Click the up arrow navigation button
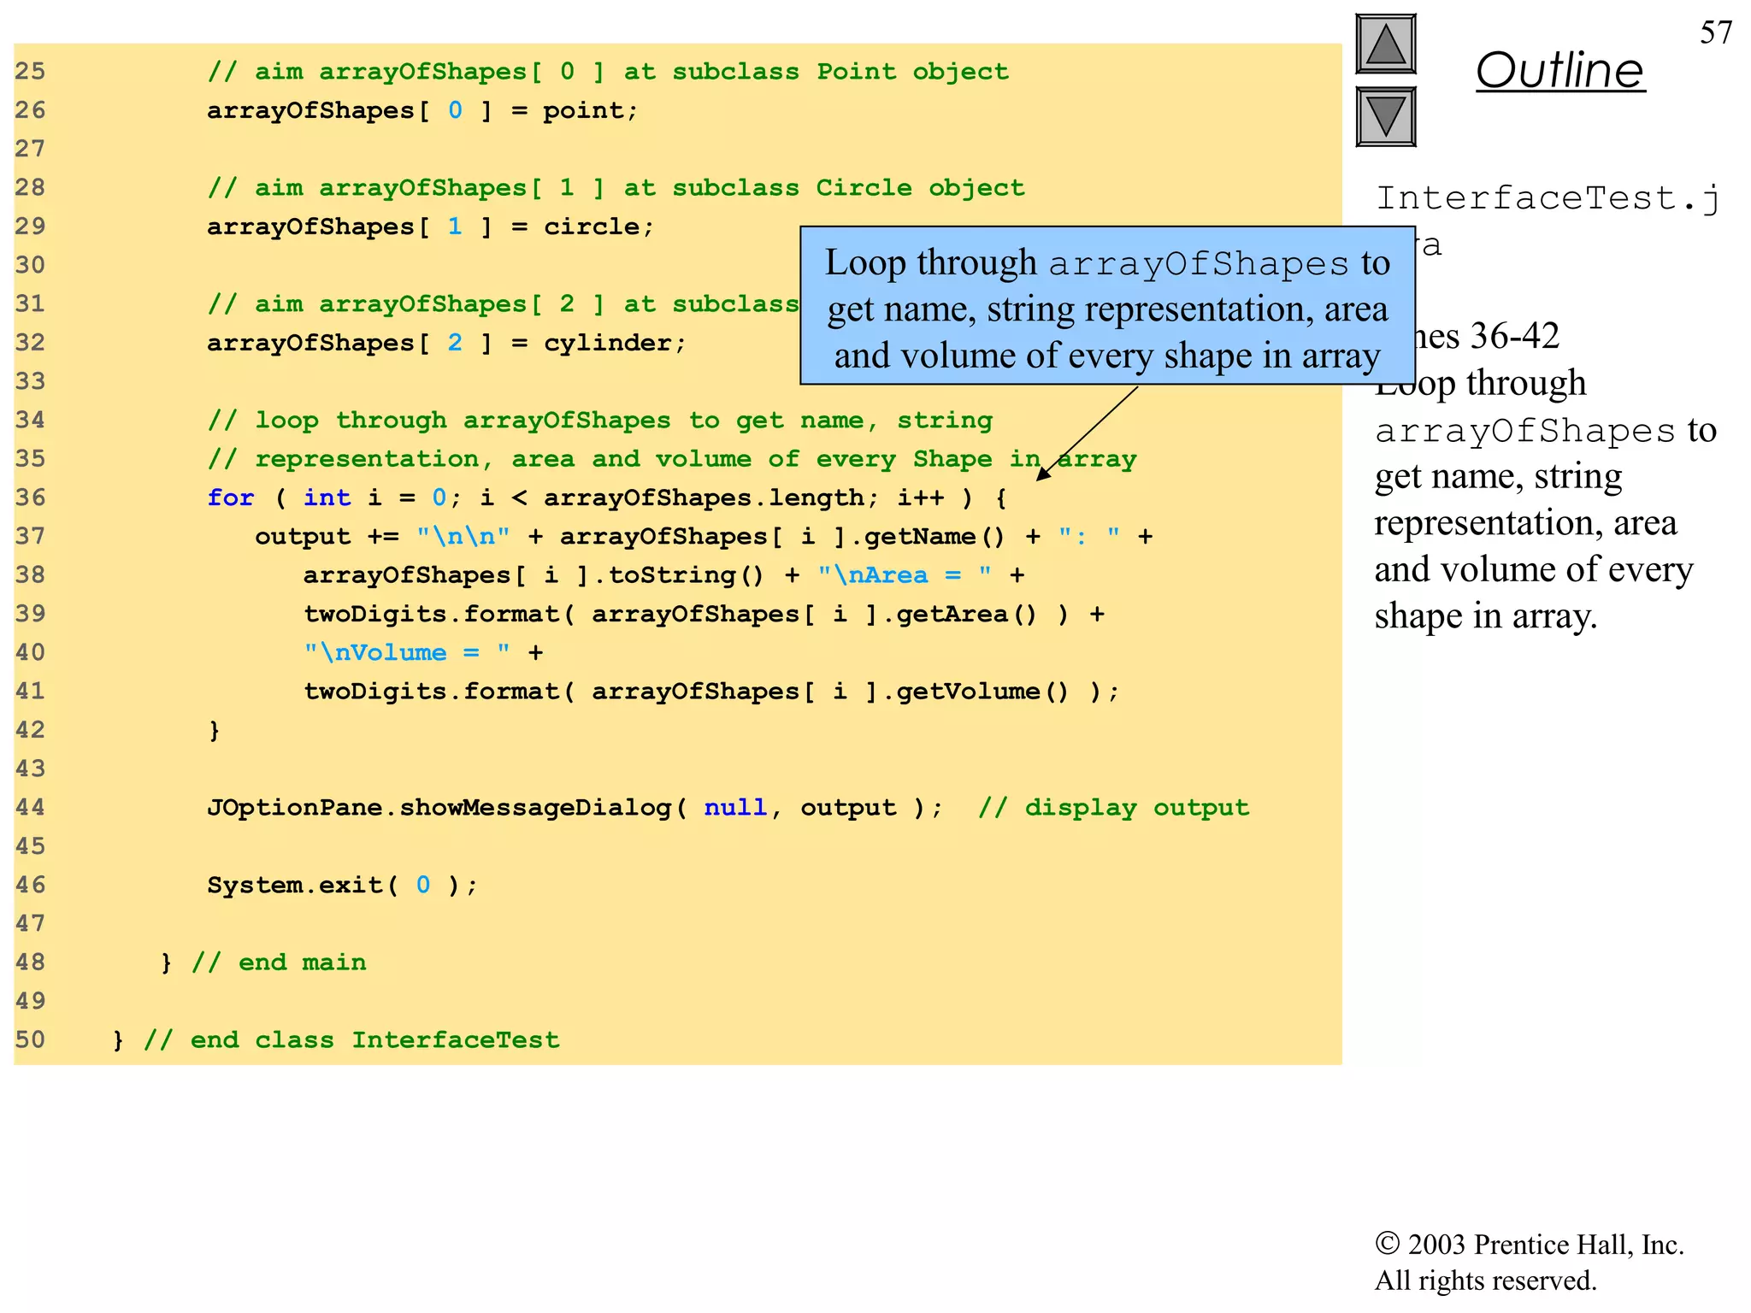 pos(1385,44)
